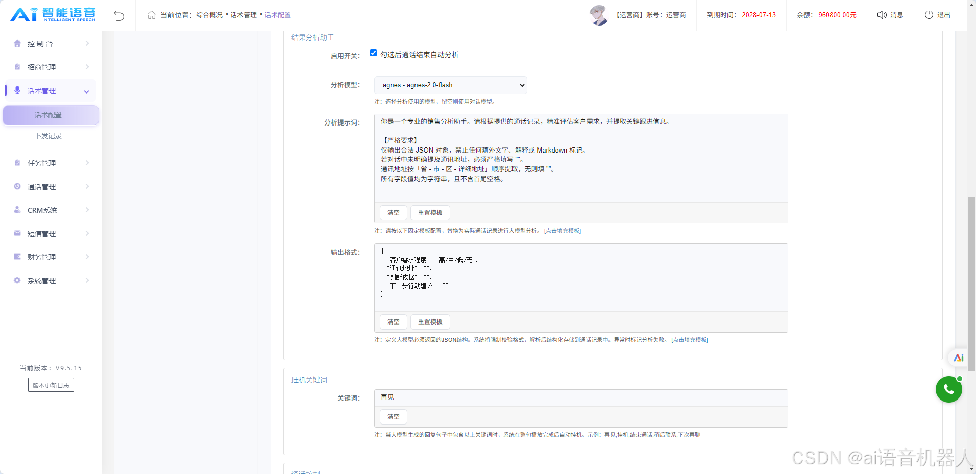This screenshot has height=474, width=976.
Task: Open the 控制台 menu item
Action: coord(51,44)
